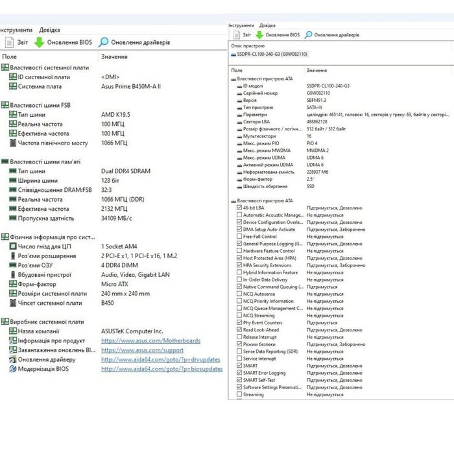
Task: Select the 'Micro ATX' form-factor value
Action: [x=115, y=284]
